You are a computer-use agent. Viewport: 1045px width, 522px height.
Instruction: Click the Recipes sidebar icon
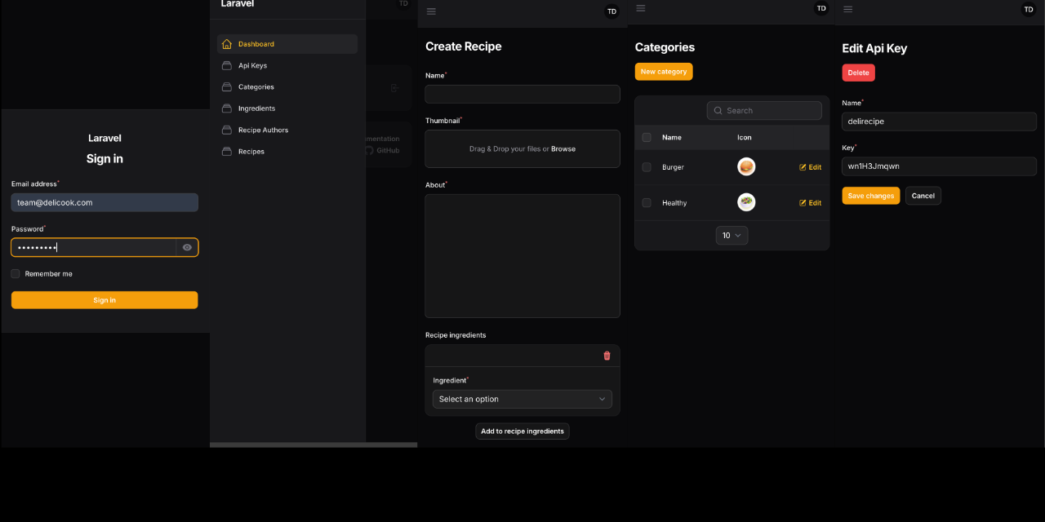[227, 151]
